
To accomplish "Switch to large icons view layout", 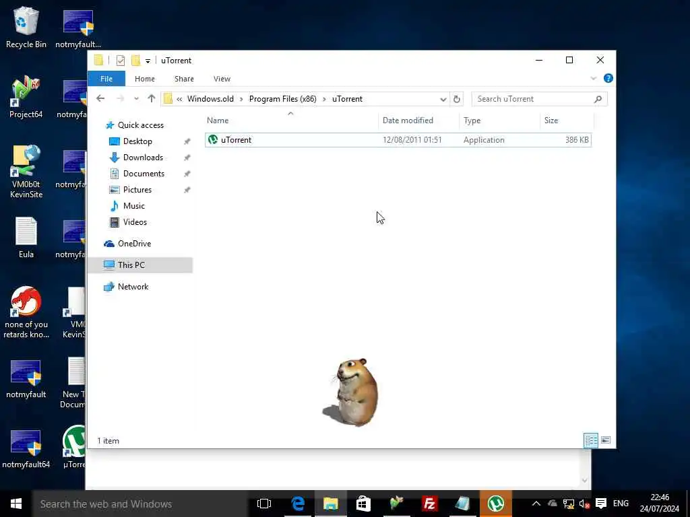I will pyautogui.click(x=606, y=440).
